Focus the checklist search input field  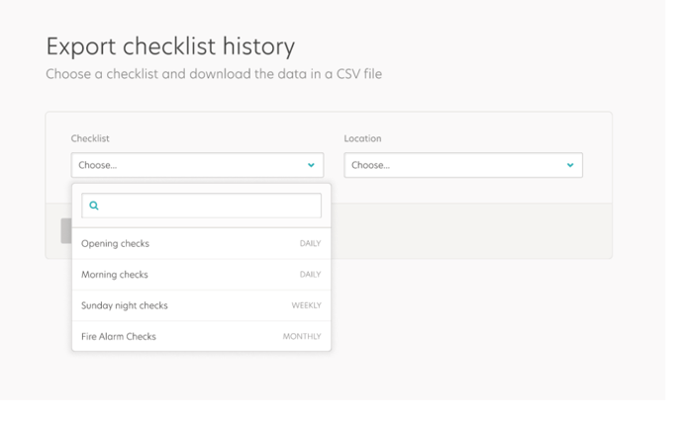[202, 206]
